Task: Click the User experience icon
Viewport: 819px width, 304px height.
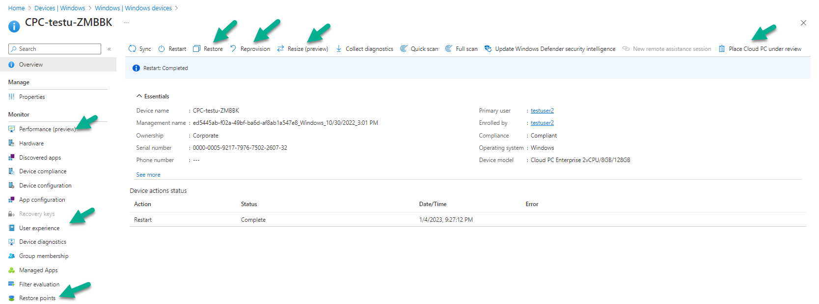Action: click(x=12, y=228)
